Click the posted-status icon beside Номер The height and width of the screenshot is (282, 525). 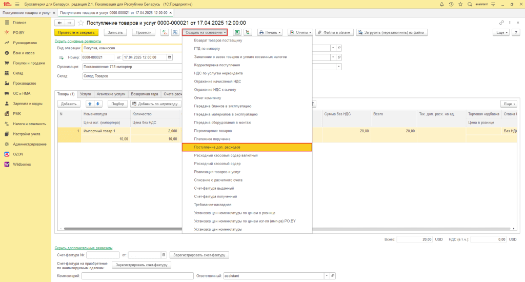pos(62,57)
